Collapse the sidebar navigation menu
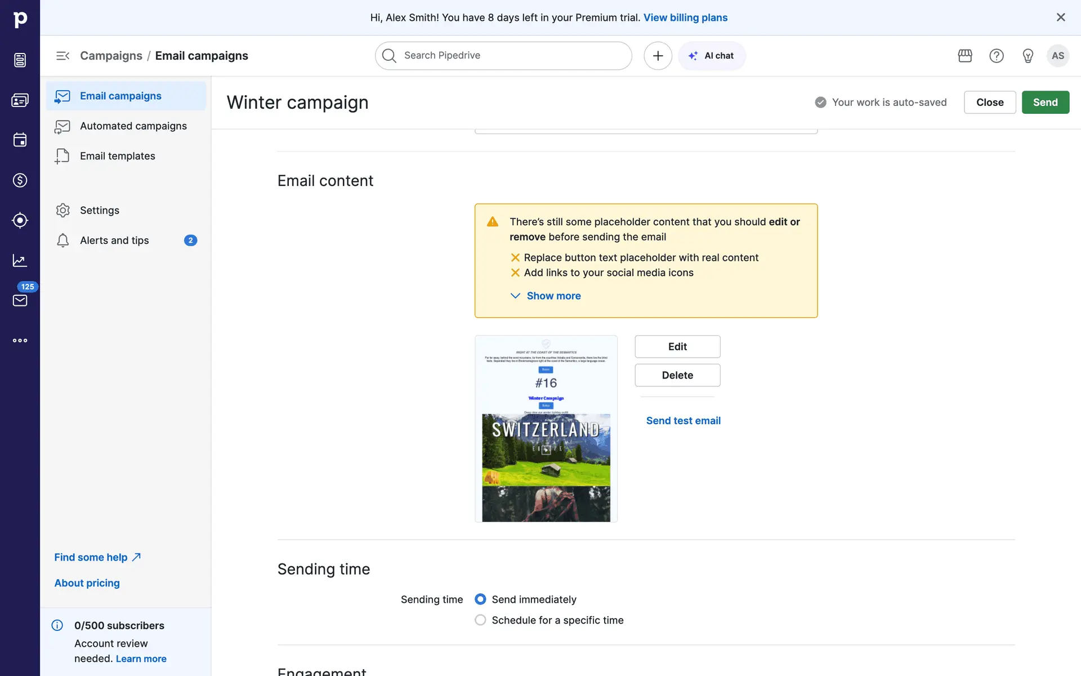Screen dimensions: 1081x676 (62, 56)
